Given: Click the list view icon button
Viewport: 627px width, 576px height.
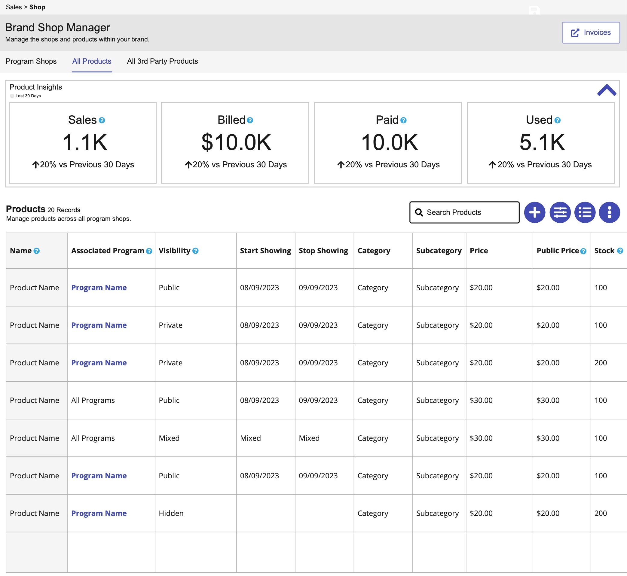Looking at the screenshot, I should click(585, 212).
